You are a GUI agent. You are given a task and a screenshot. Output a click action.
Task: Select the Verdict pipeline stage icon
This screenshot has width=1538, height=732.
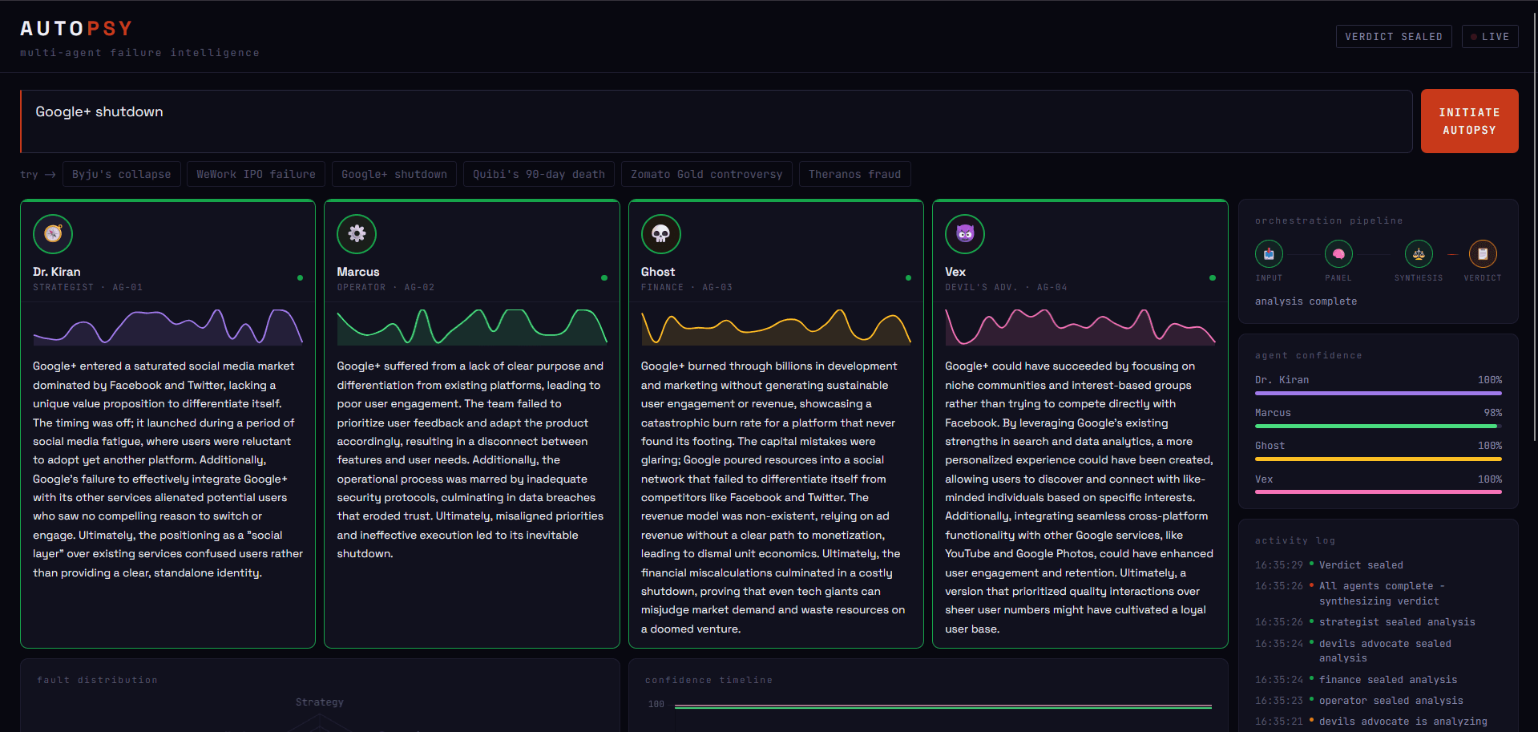pos(1483,254)
